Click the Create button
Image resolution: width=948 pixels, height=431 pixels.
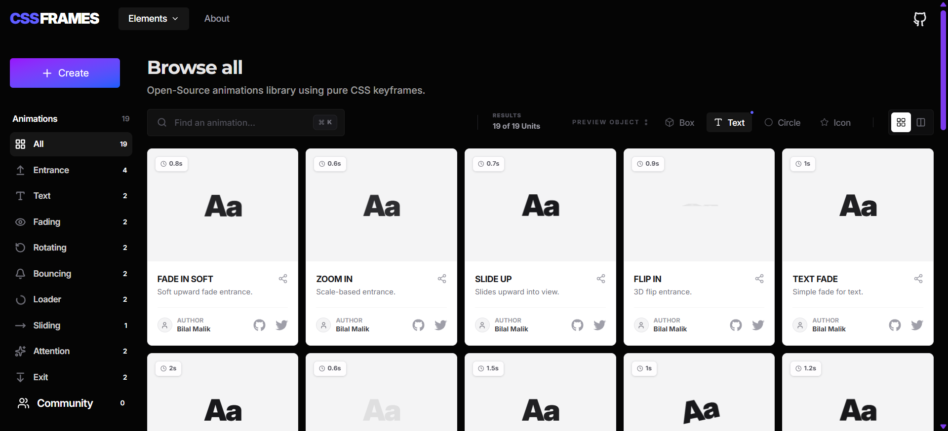(x=65, y=73)
